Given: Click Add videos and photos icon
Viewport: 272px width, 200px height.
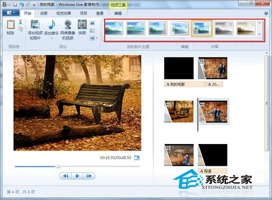Looking at the screenshot, I should coord(35,24).
